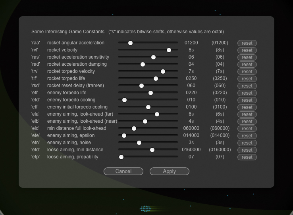Click the 'ete' default value (014000)

tap(220, 135)
